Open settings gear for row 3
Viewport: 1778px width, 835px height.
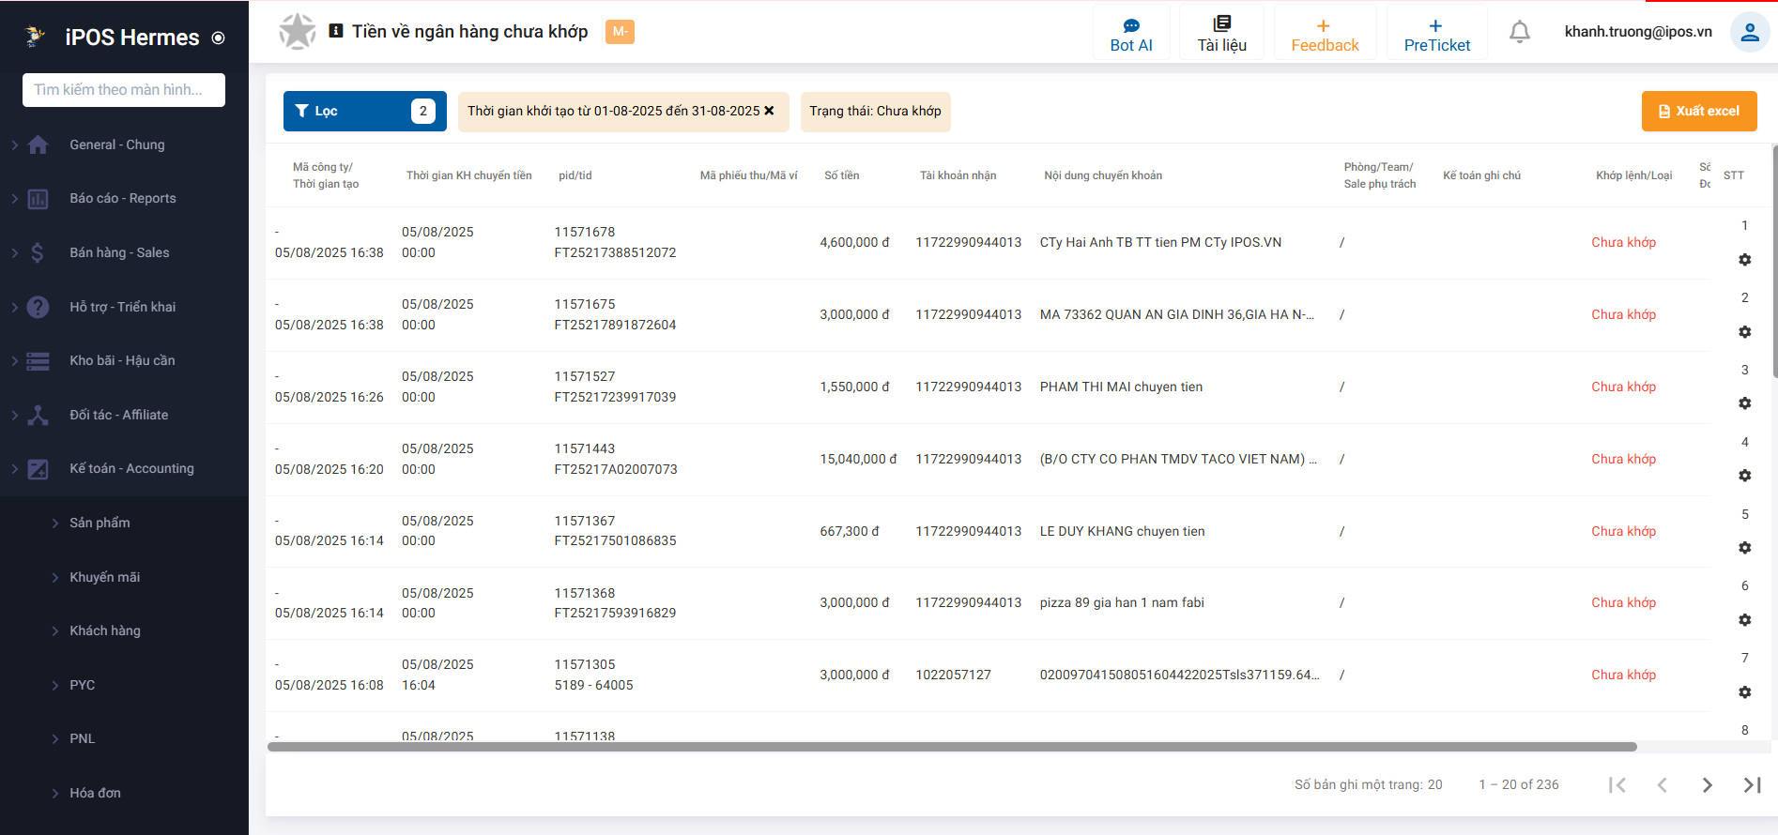[1745, 403]
